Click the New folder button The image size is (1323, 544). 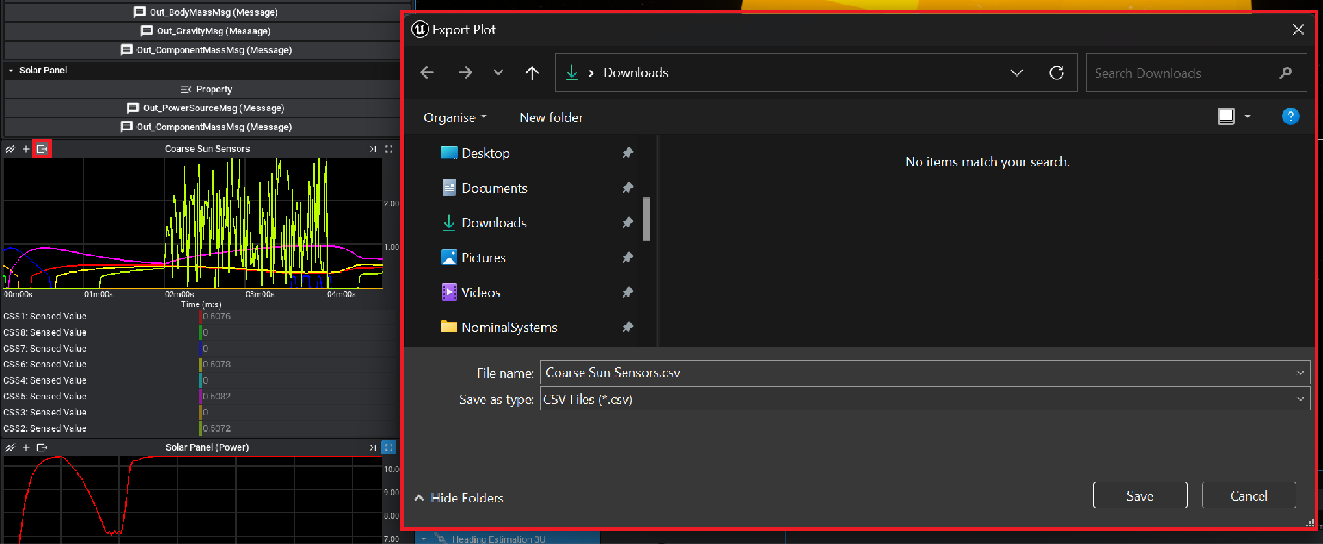tap(551, 117)
